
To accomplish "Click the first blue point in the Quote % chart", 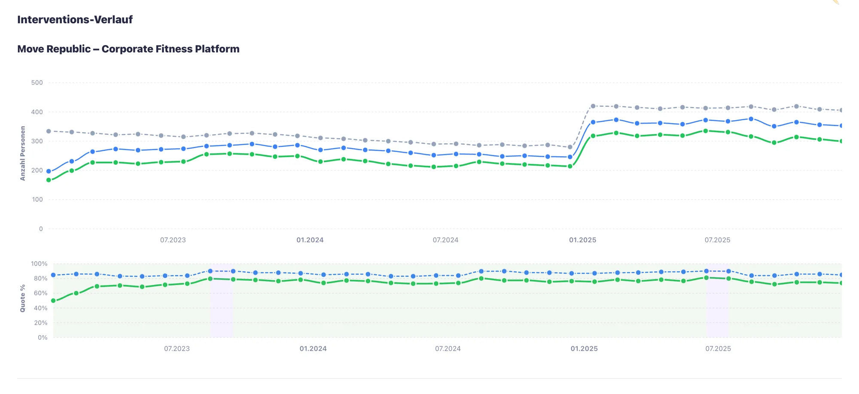I will (x=53, y=275).
